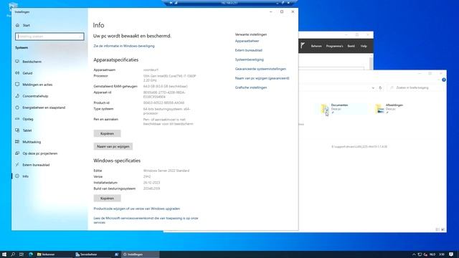Open Multitasking settings
This screenshot has width=459, height=258.
32,142
